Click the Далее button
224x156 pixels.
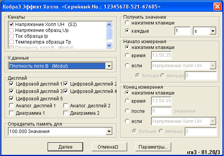(x=65, y=147)
